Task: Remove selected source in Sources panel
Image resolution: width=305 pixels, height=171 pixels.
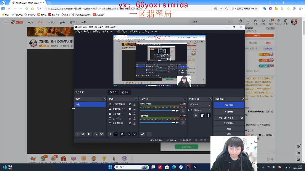Action: pyautogui.click(x=116, y=134)
